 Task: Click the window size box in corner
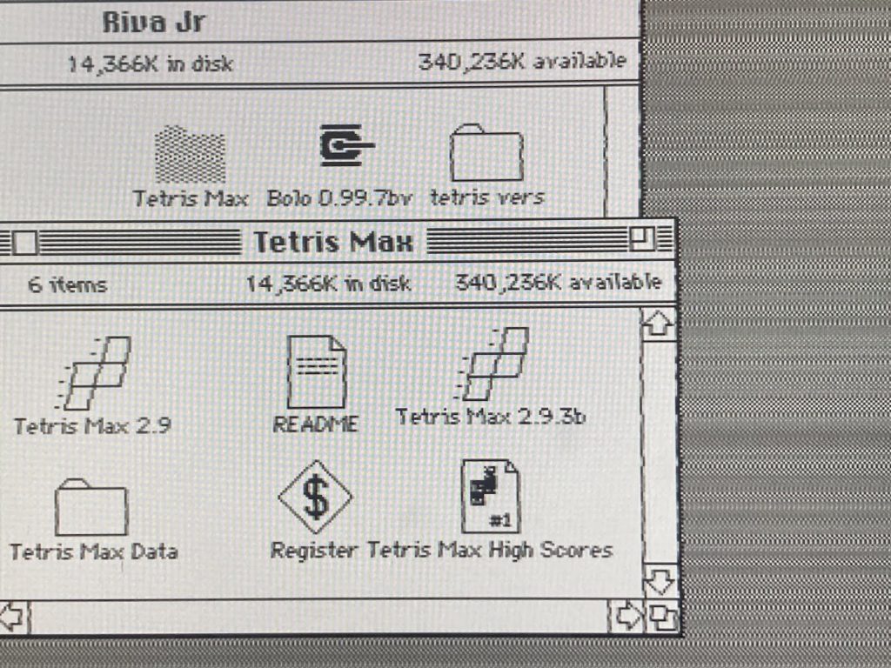[x=662, y=617]
